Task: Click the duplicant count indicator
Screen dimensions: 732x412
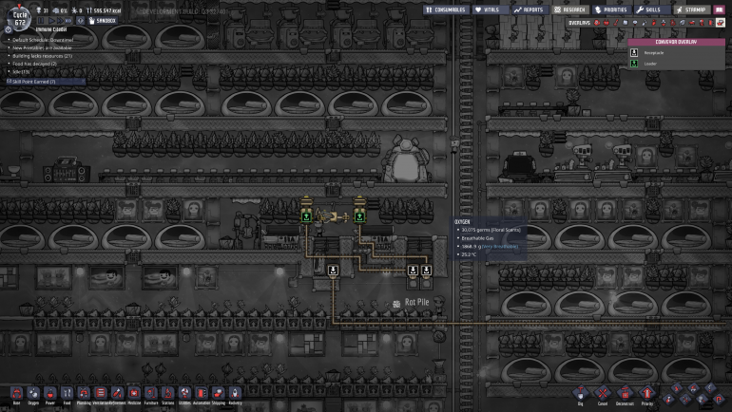Action: (x=42, y=10)
